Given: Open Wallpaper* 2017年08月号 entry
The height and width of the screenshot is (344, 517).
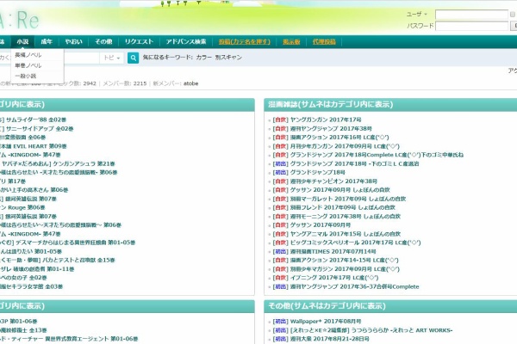Looking at the screenshot, I should click(x=326, y=322).
